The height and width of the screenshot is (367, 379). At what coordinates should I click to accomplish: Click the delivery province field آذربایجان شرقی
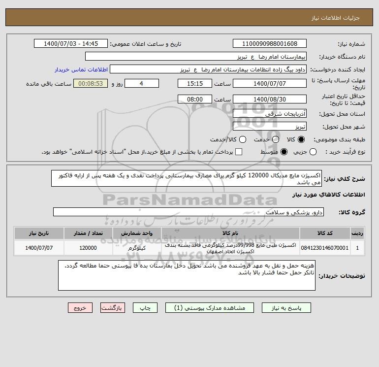point(270,113)
